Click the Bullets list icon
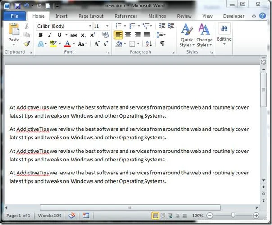272x225 pixels. click(x=118, y=26)
